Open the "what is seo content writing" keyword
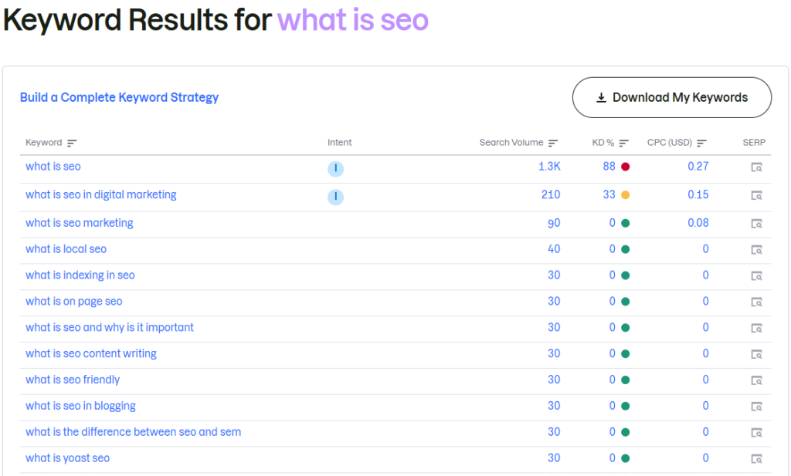This screenshot has height=476, width=791. (x=91, y=353)
